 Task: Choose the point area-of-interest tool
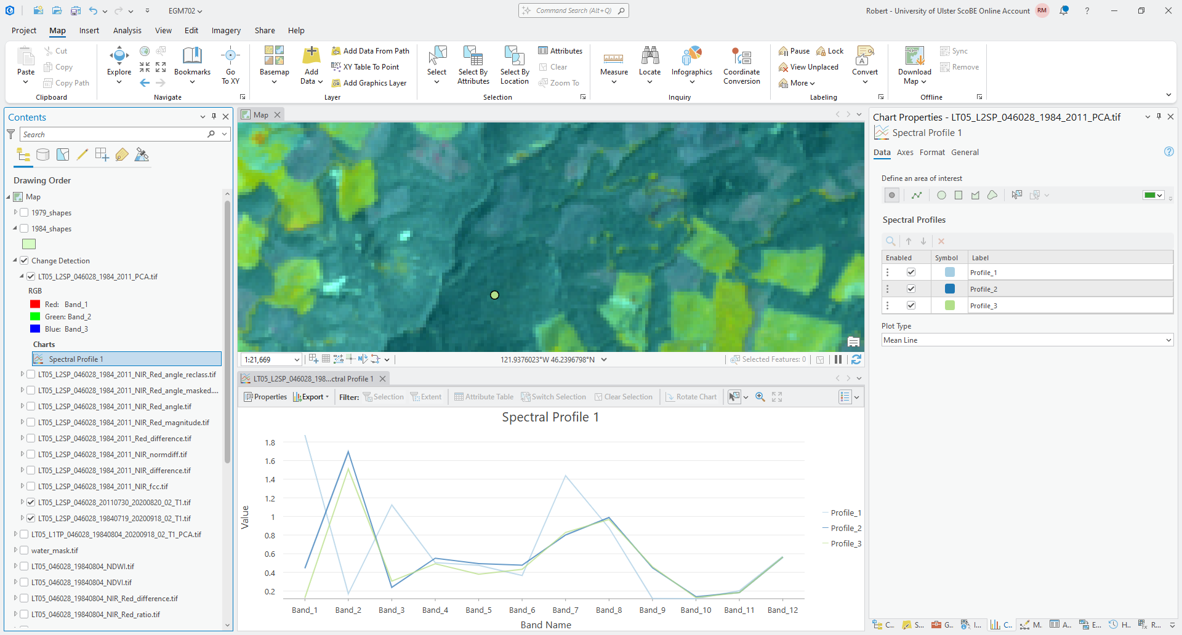point(891,195)
